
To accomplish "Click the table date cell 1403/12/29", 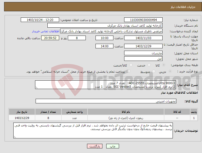I will (x=22, y=118).
